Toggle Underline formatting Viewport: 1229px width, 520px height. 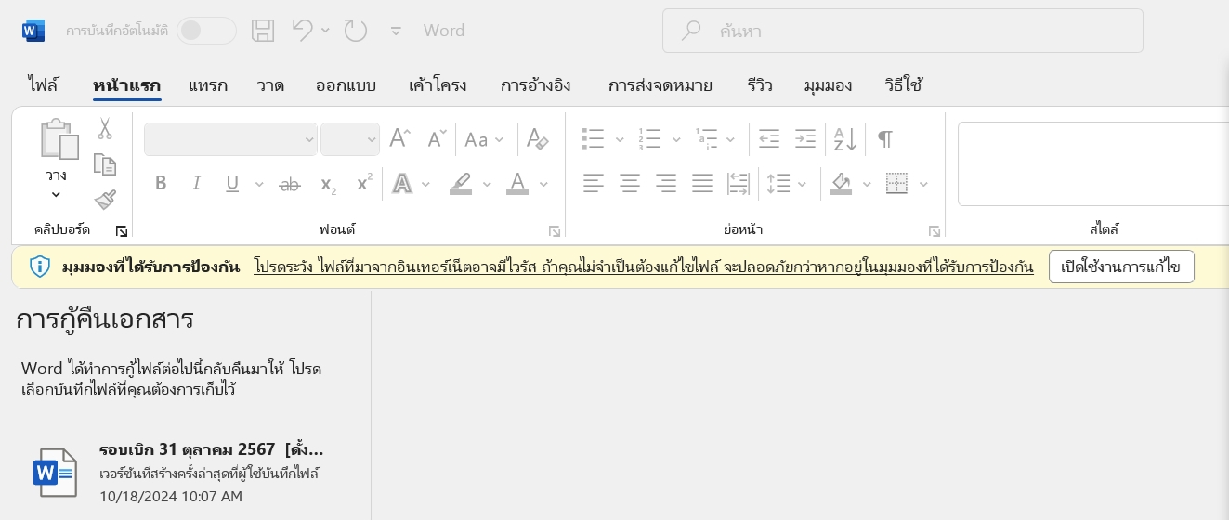pyautogui.click(x=232, y=184)
